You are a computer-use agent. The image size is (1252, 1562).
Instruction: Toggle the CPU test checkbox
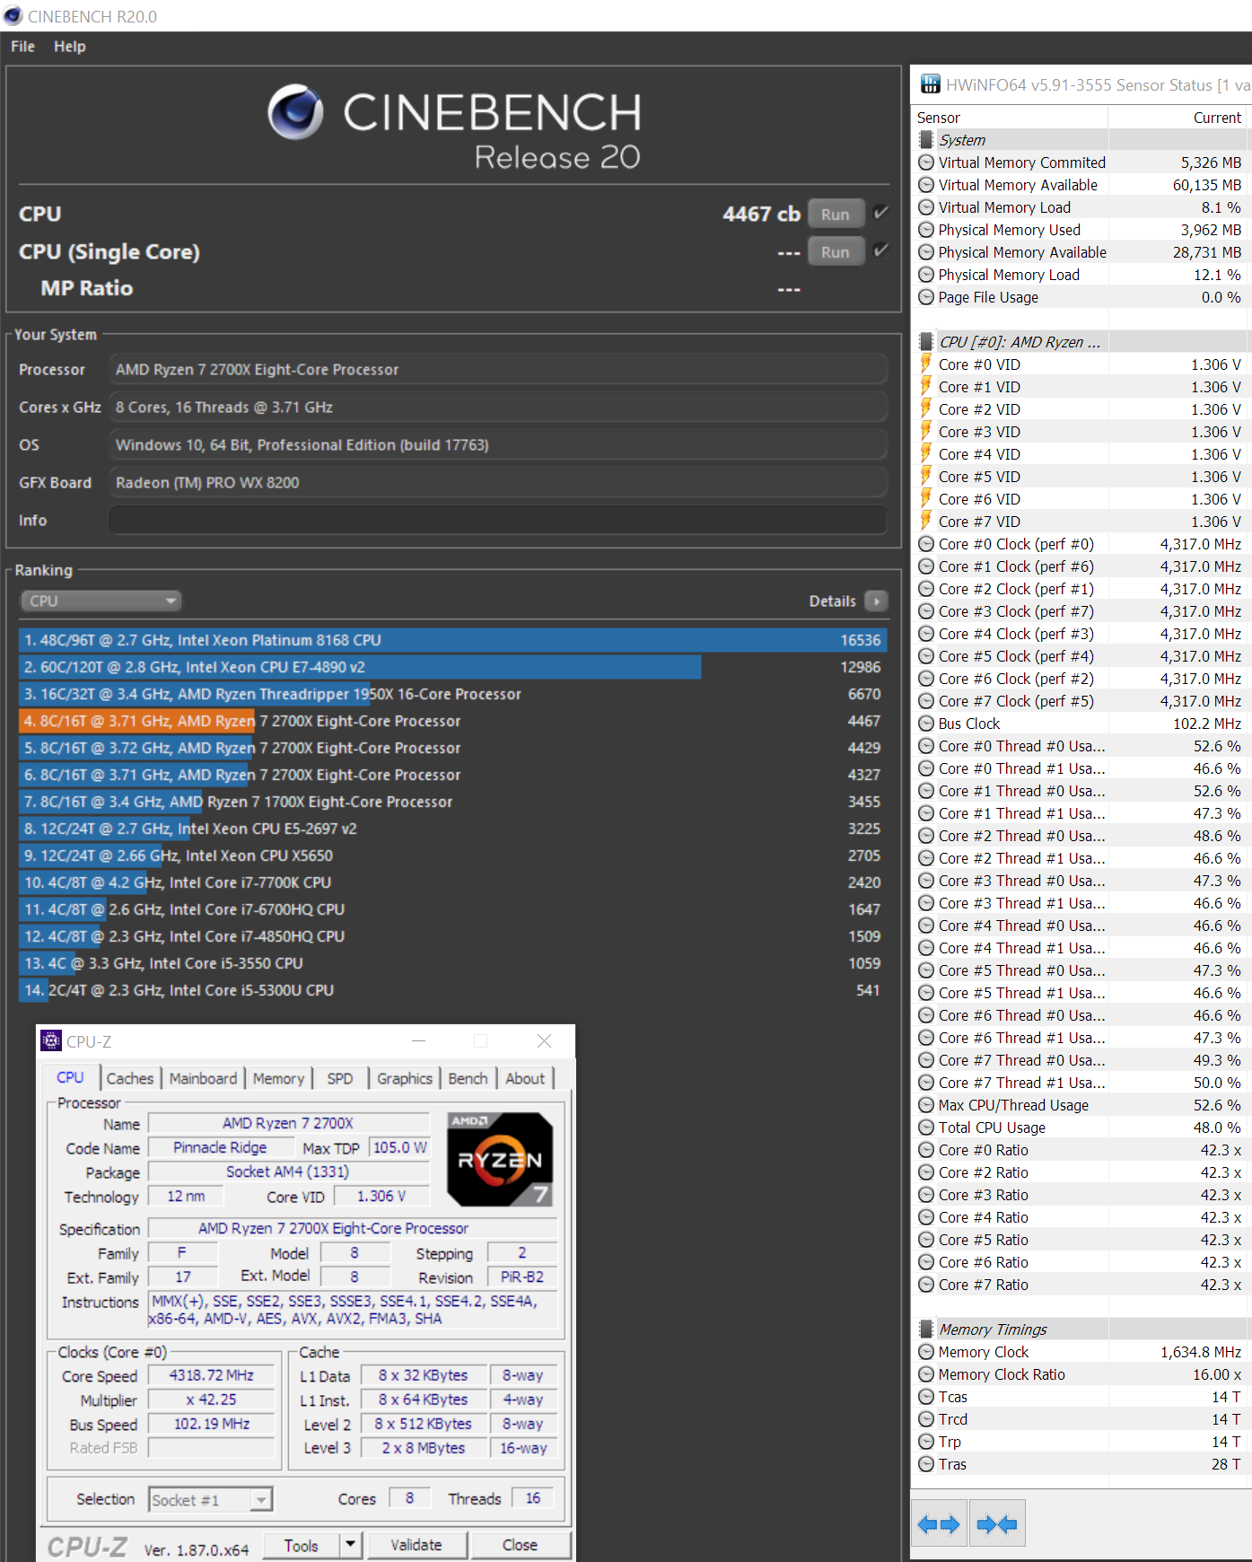[880, 213]
